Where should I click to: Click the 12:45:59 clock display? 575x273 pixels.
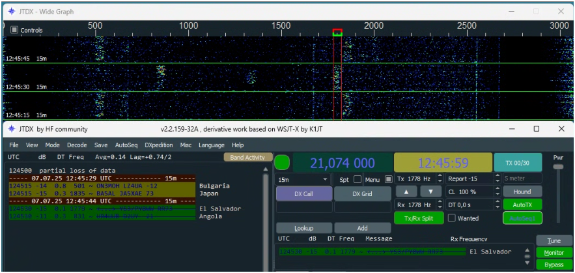(x=443, y=162)
